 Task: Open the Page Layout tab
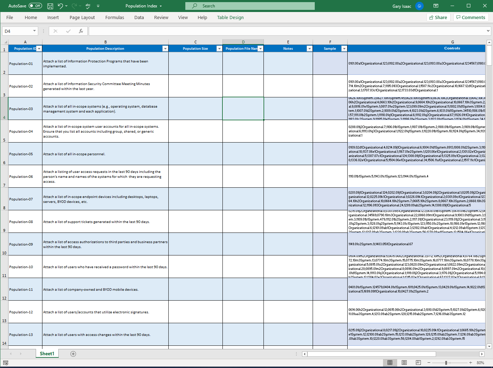[x=82, y=17]
